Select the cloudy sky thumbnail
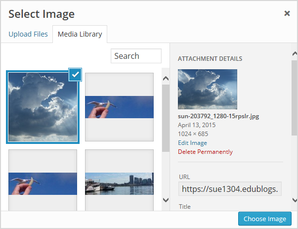Image resolution: width=298 pixels, height=229 pixels. [x=43, y=107]
